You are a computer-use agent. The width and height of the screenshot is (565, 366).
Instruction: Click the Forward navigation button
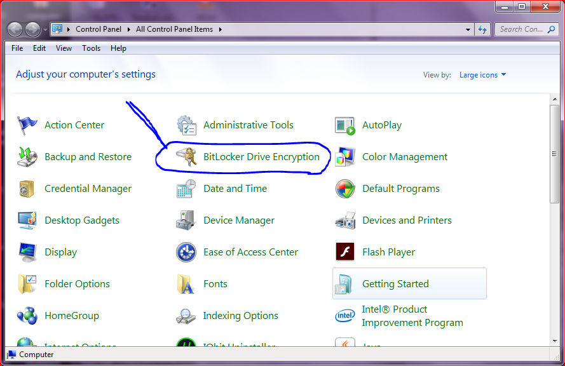(x=33, y=29)
